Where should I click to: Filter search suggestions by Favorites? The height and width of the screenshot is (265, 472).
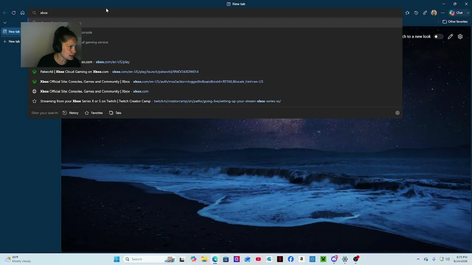pos(94,113)
